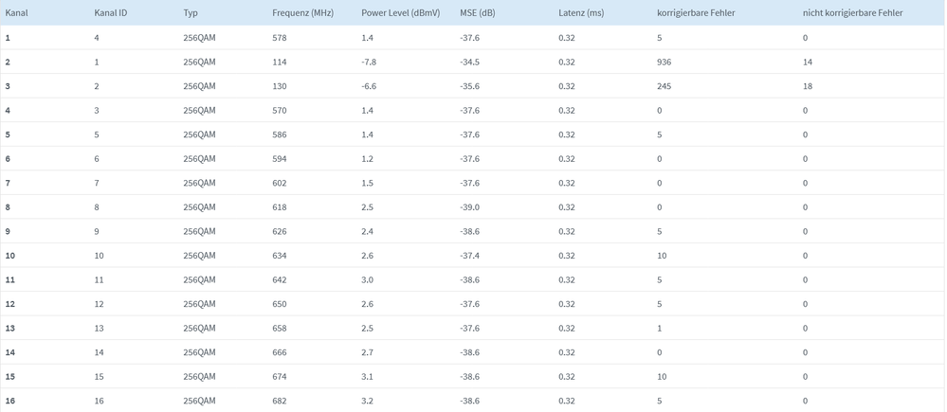Click the 578 frequency value in row 1
This screenshot has width=947, height=412.
(280, 38)
